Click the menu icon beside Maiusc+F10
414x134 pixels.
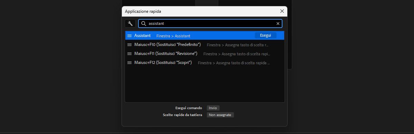pyautogui.click(x=129, y=45)
